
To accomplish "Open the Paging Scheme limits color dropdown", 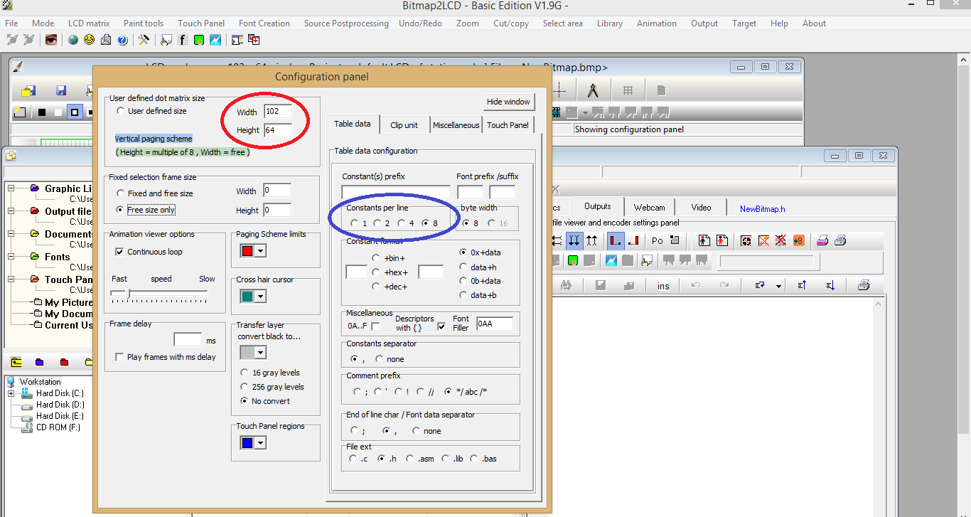I will coord(260,250).
